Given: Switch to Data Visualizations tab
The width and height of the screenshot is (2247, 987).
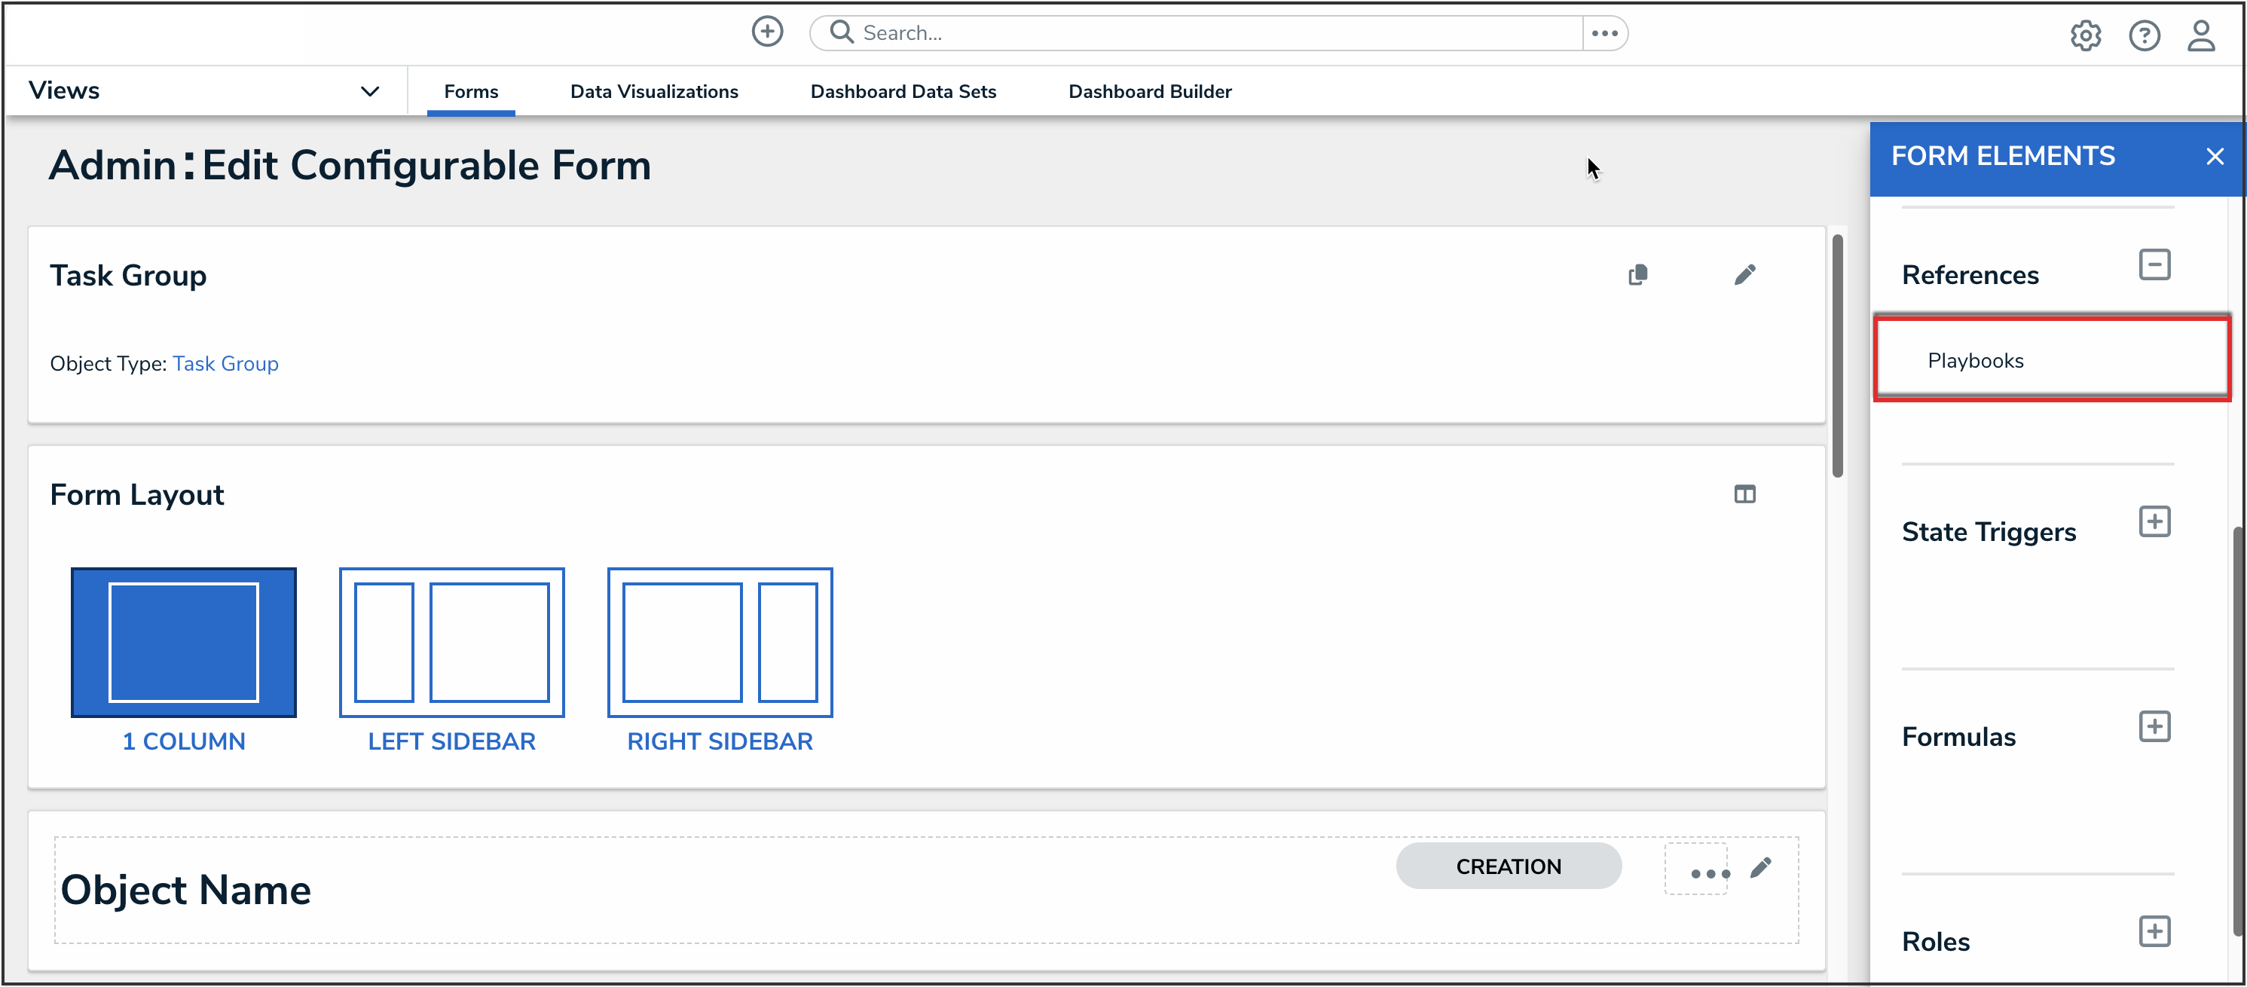Looking at the screenshot, I should (653, 92).
